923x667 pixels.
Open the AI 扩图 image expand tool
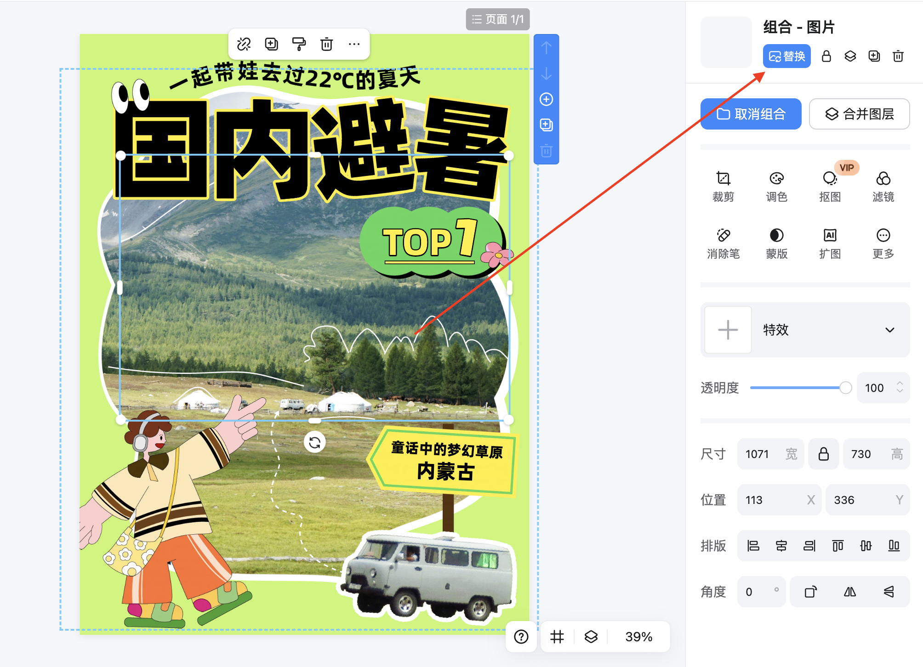pos(830,243)
